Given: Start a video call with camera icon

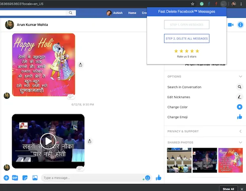Looking at the screenshot, I should 230,25.
